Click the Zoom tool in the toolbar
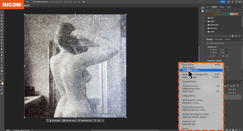243x131 pixels. tap(2, 74)
